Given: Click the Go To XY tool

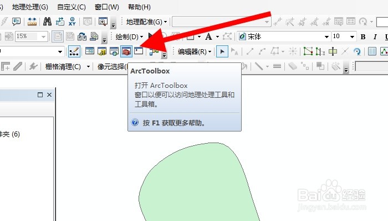Looking at the screenshot, I should coord(72,22).
